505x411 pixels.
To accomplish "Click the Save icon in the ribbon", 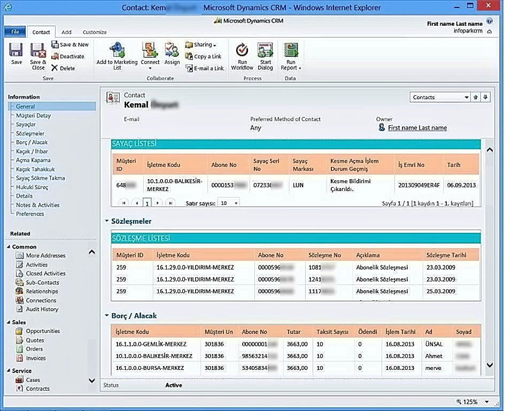I will coord(16,54).
